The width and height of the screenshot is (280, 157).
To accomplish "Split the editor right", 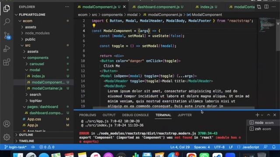I will pos(266,7).
